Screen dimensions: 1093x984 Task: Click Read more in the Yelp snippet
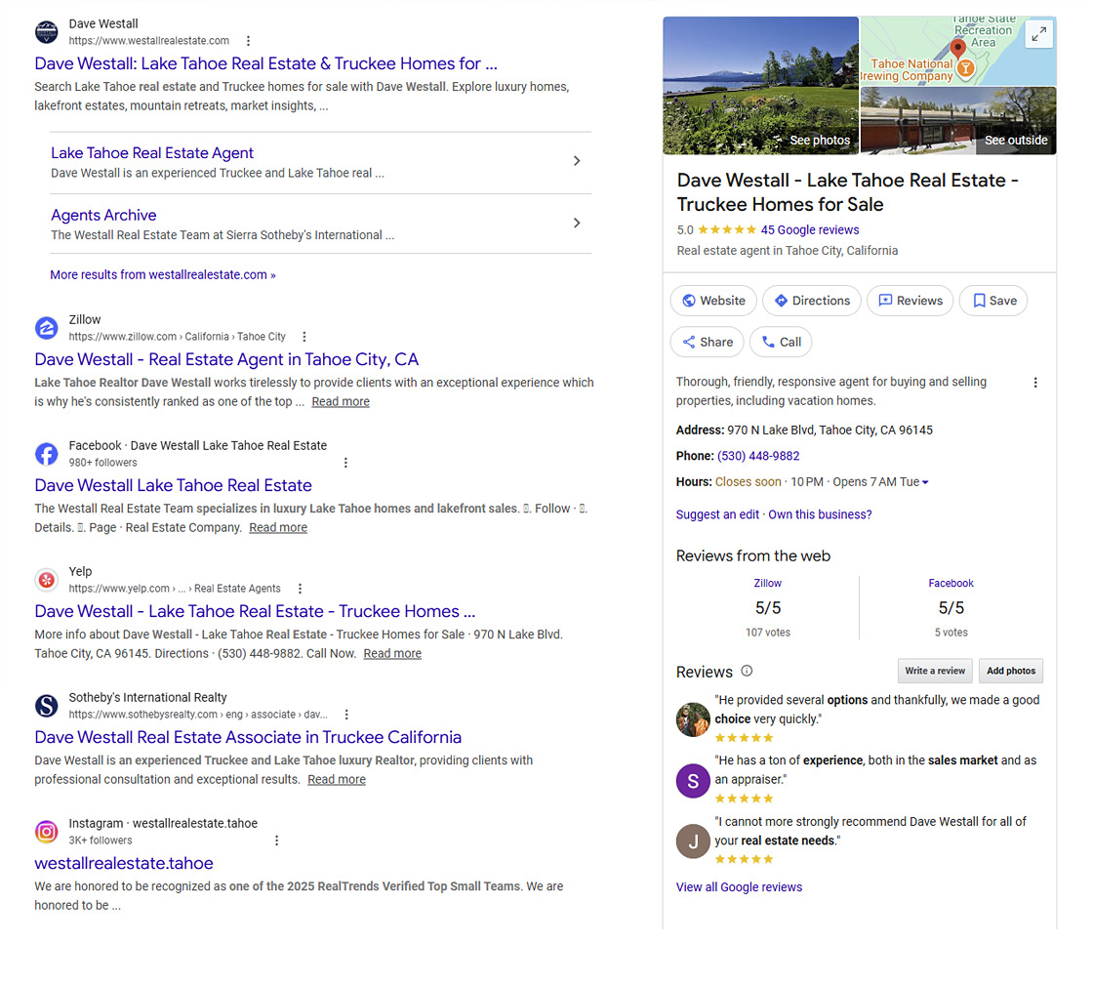tap(392, 653)
